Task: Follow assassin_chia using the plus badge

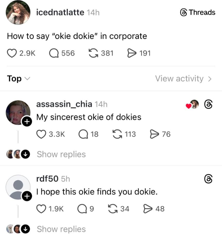Action: 26,122
